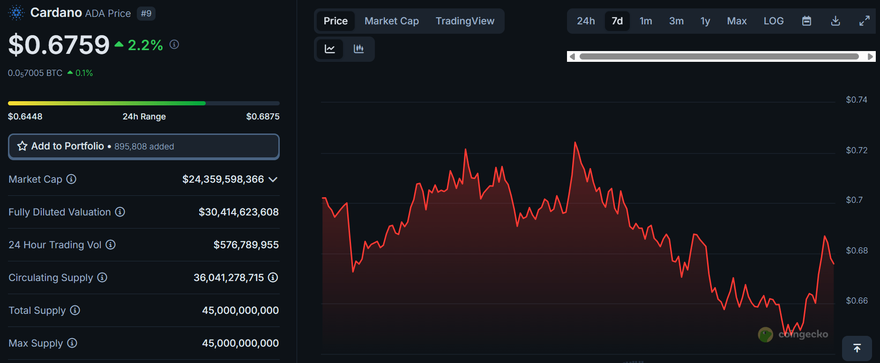Open the calendar date range picker

pyautogui.click(x=806, y=21)
